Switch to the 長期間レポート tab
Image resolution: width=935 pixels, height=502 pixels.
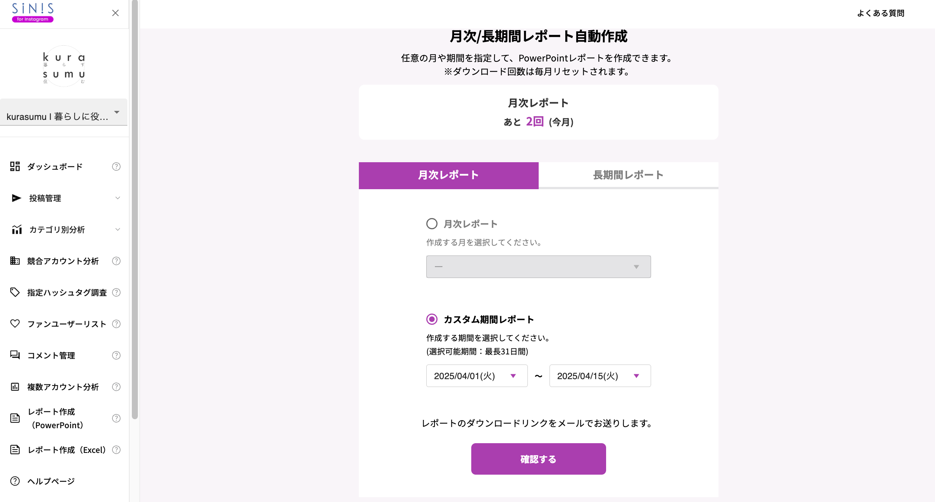pos(628,175)
